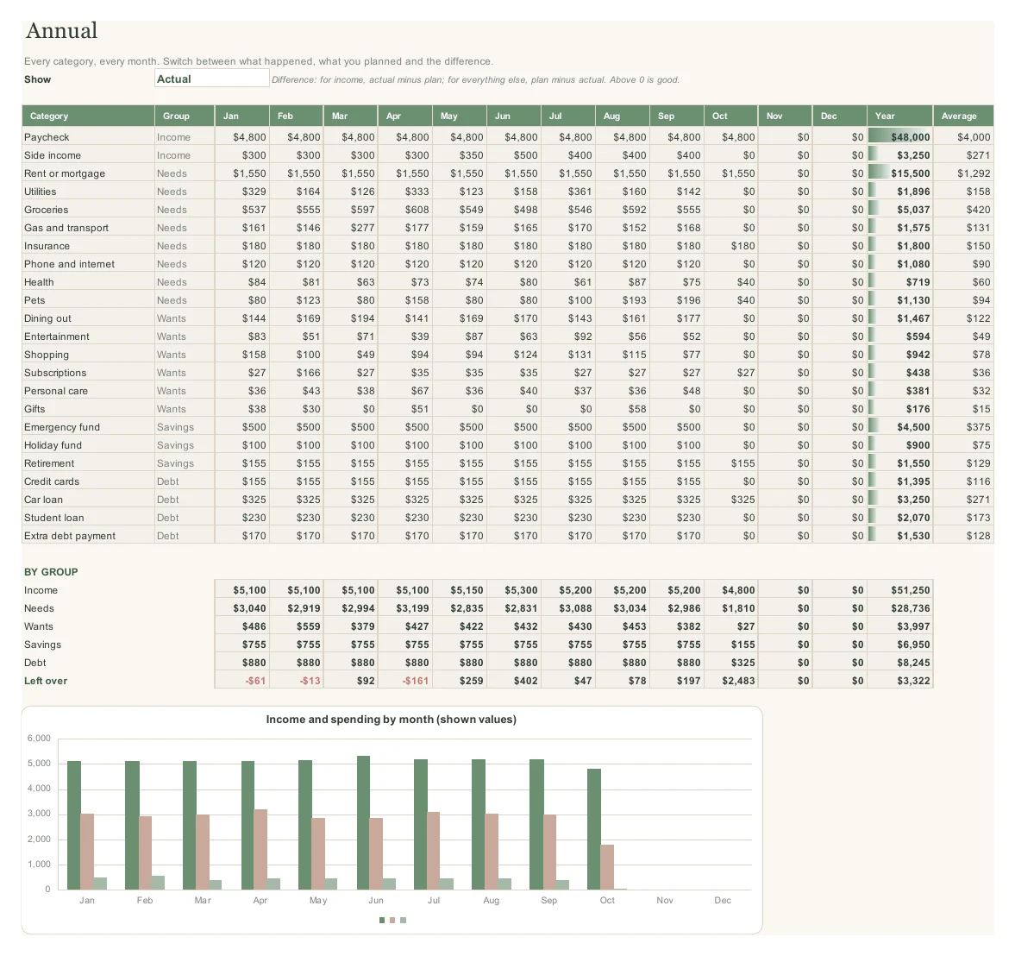Click June's tall green income bar

[363, 822]
